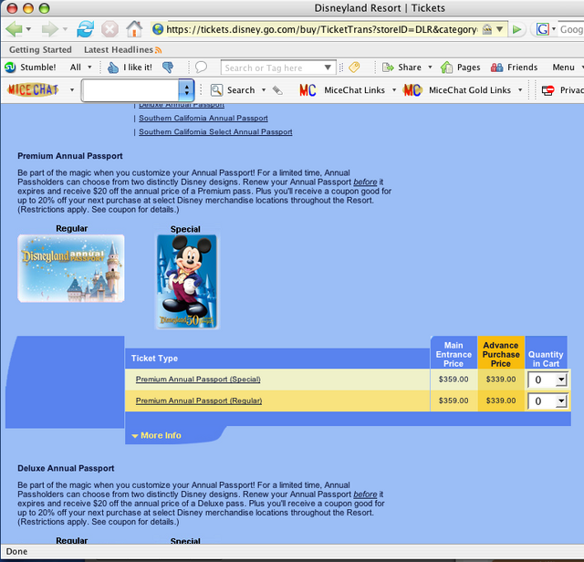Expand the MiceChat Links menu arrow

394,90
